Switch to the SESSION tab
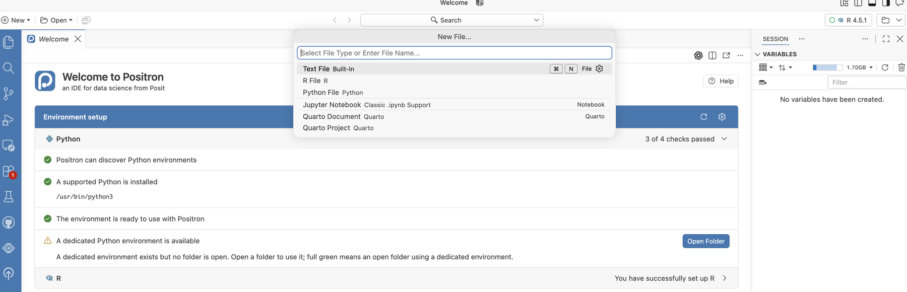Screen dimensions: 907x292 pyautogui.click(x=775, y=39)
